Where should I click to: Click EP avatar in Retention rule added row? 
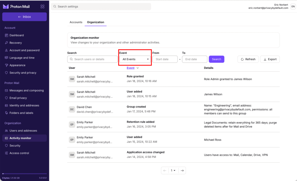click(72, 124)
